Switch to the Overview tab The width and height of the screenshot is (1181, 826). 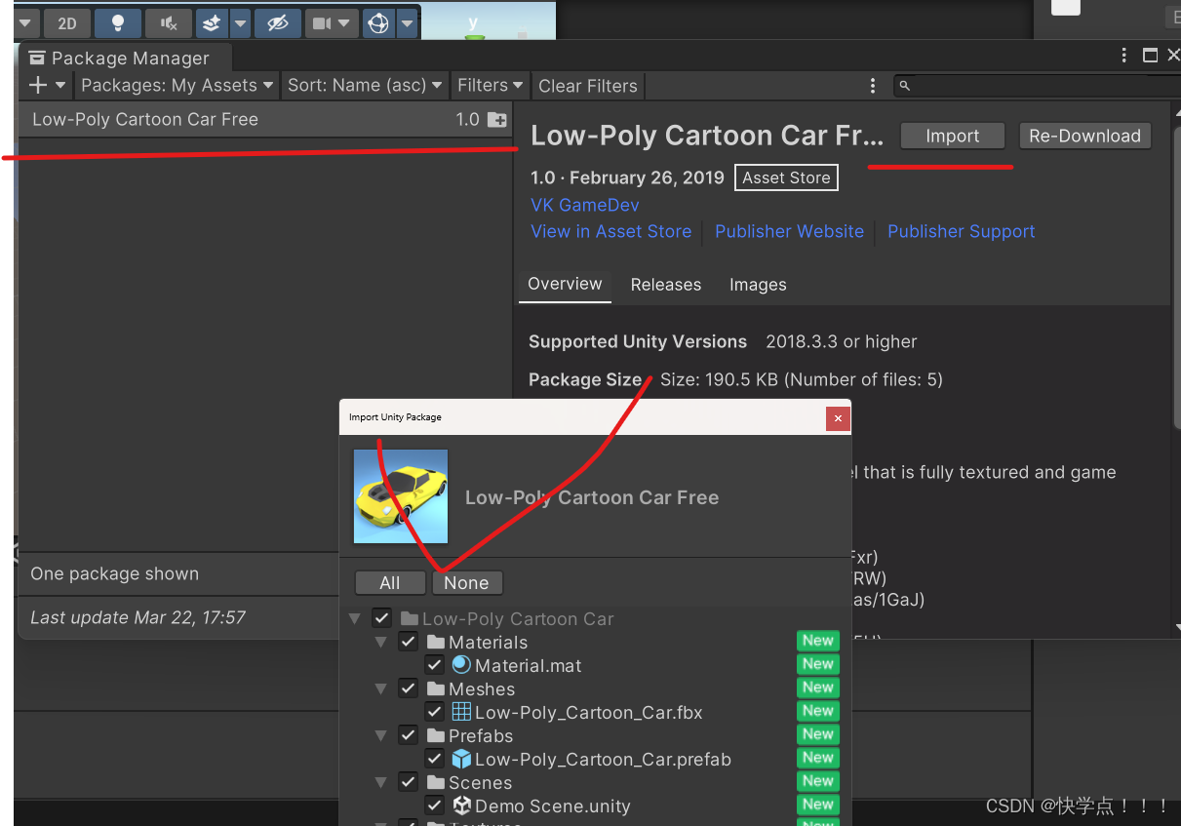[565, 284]
